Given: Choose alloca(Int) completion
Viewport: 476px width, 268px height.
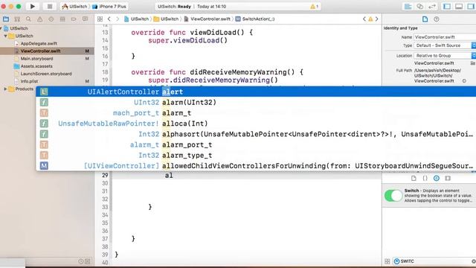Looking at the screenshot, I should tap(256, 124).
